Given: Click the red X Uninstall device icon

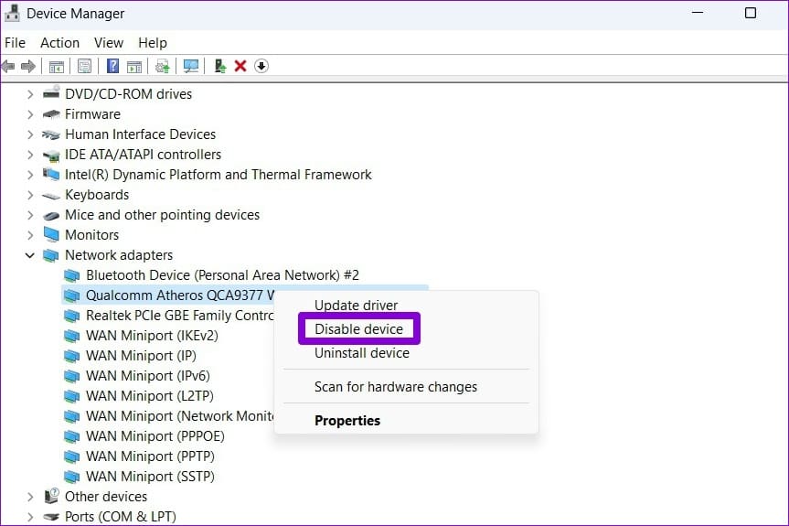Looking at the screenshot, I should pos(240,66).
